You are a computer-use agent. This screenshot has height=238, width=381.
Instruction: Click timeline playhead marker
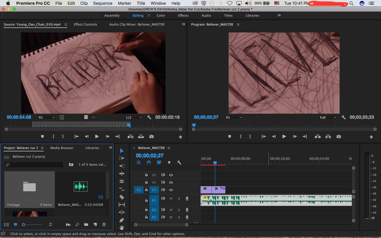click(x=215, y=163)
